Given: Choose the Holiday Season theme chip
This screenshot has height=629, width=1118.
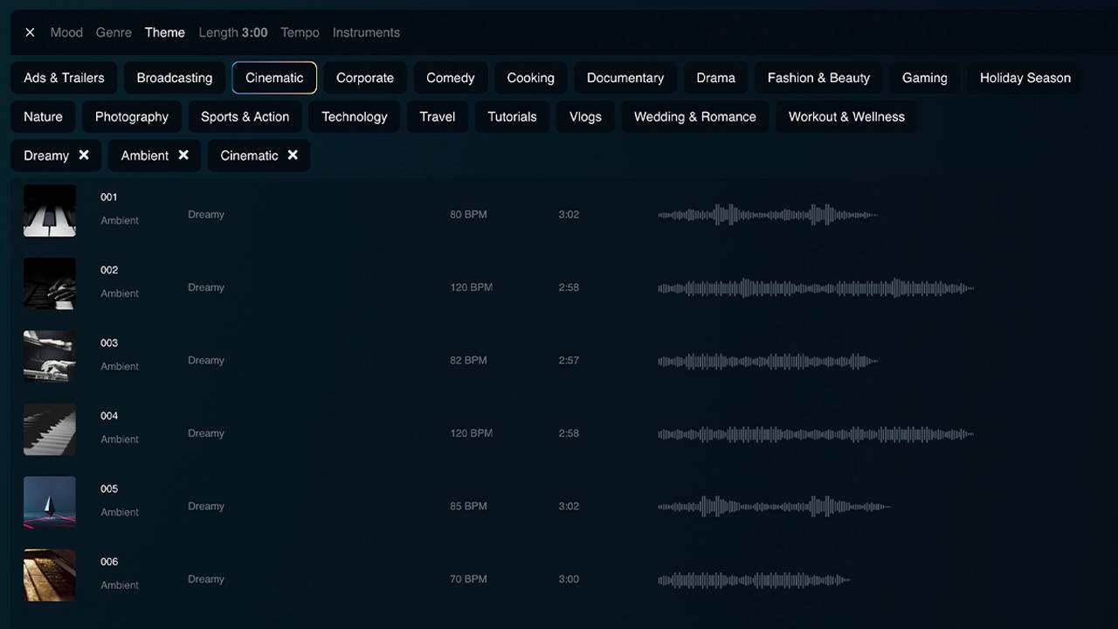Looking at the screenshot, I should 1025,78.
